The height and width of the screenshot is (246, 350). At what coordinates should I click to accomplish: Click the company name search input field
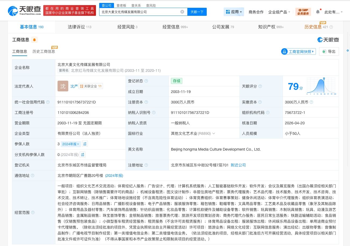140,12
